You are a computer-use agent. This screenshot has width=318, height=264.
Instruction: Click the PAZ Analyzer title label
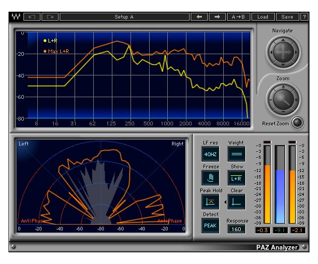(x=277, y=247)
